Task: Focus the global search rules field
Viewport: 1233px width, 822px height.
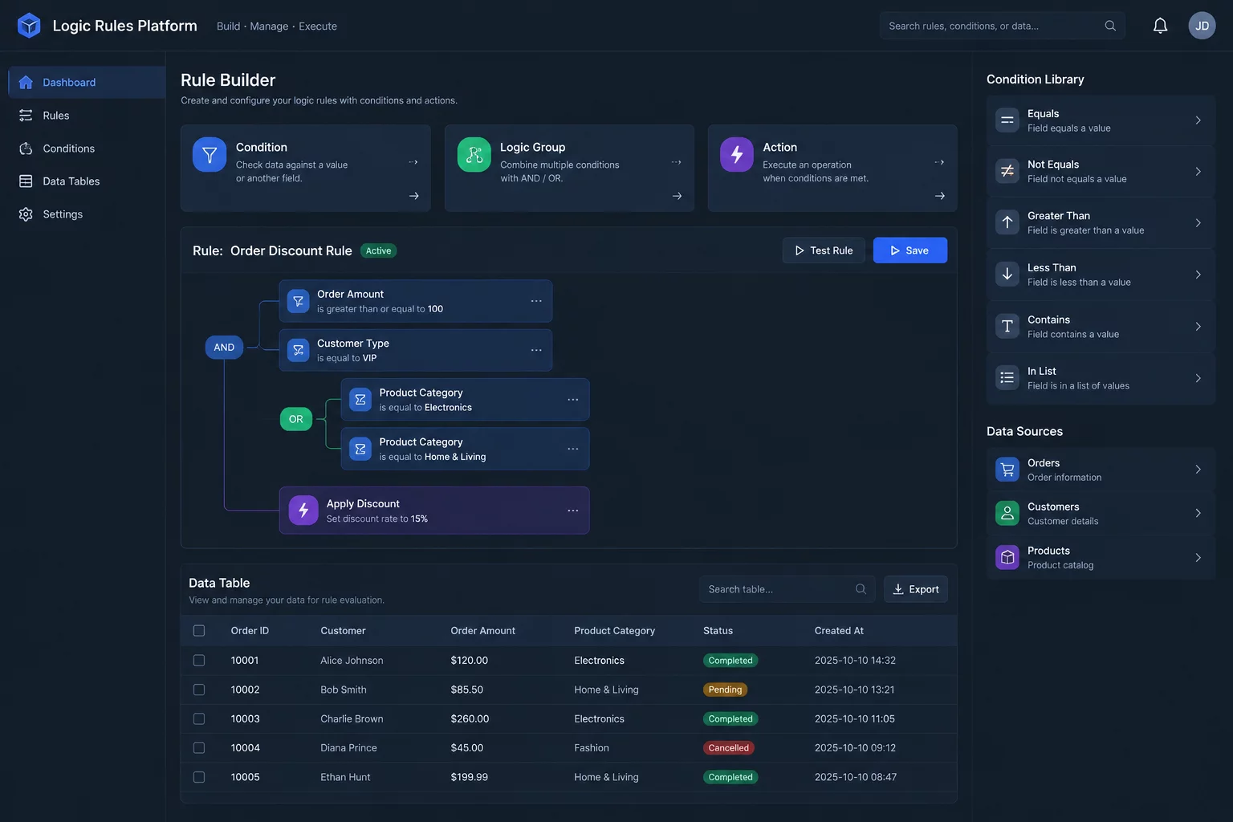Action: [1003, 26]
